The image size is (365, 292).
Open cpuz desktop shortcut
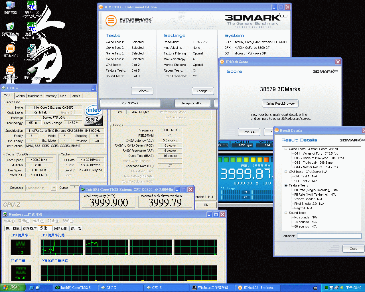pyautogui.click(x=32, y=73)
